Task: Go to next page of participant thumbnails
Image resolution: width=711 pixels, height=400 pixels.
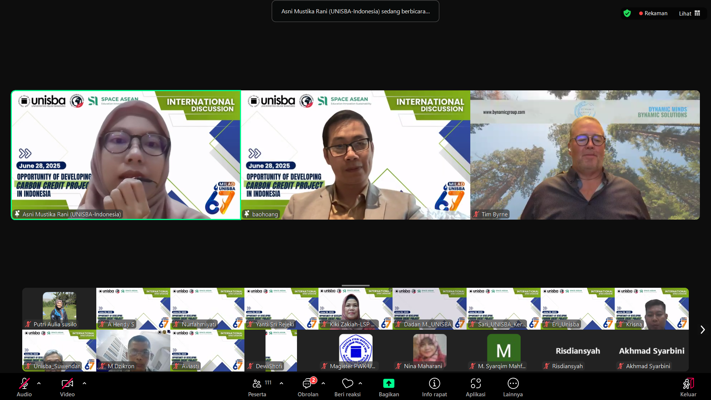Action: (x=702, y=330)
